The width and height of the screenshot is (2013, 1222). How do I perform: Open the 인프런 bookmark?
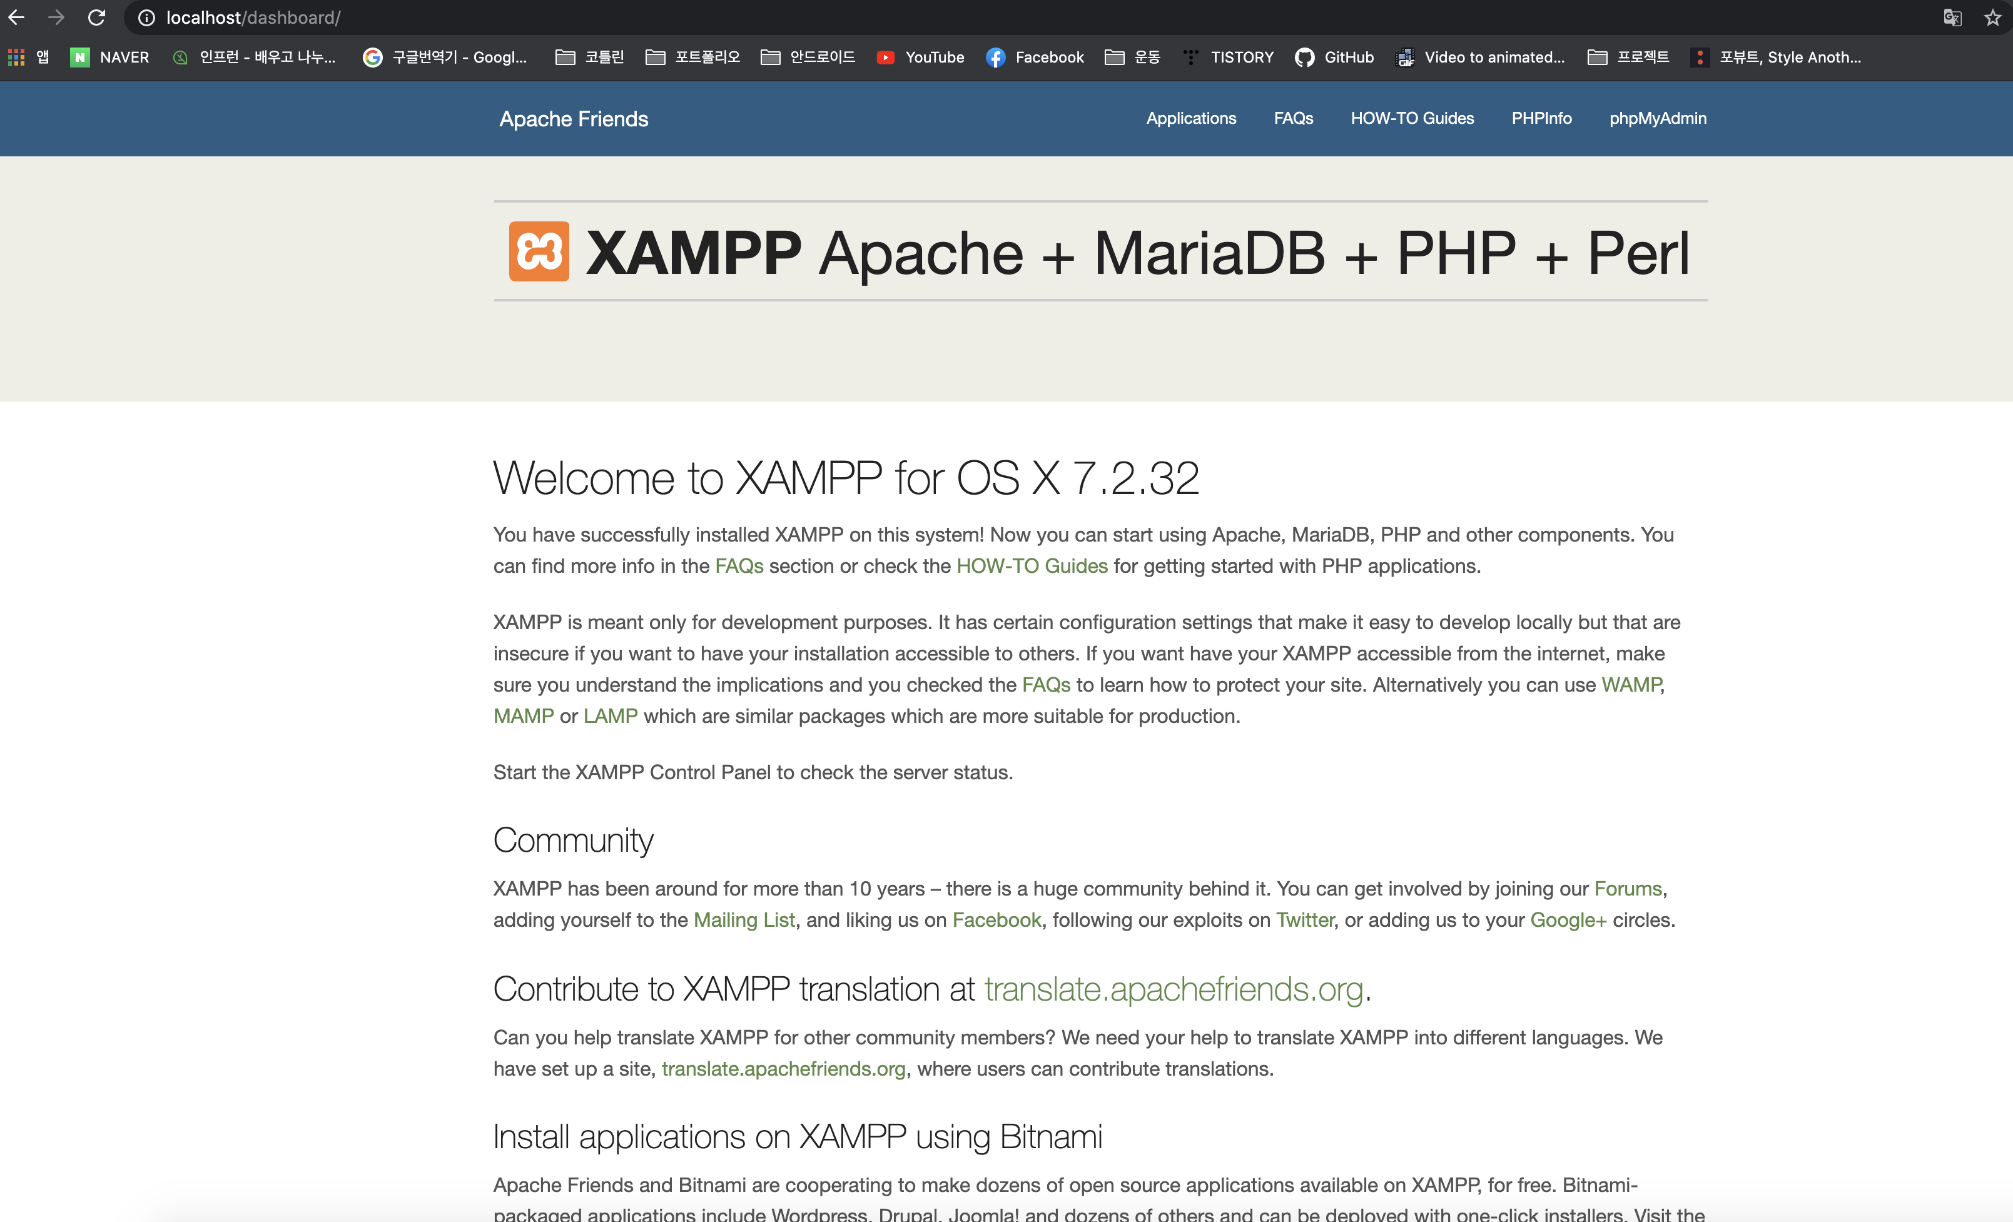(255, 57)
